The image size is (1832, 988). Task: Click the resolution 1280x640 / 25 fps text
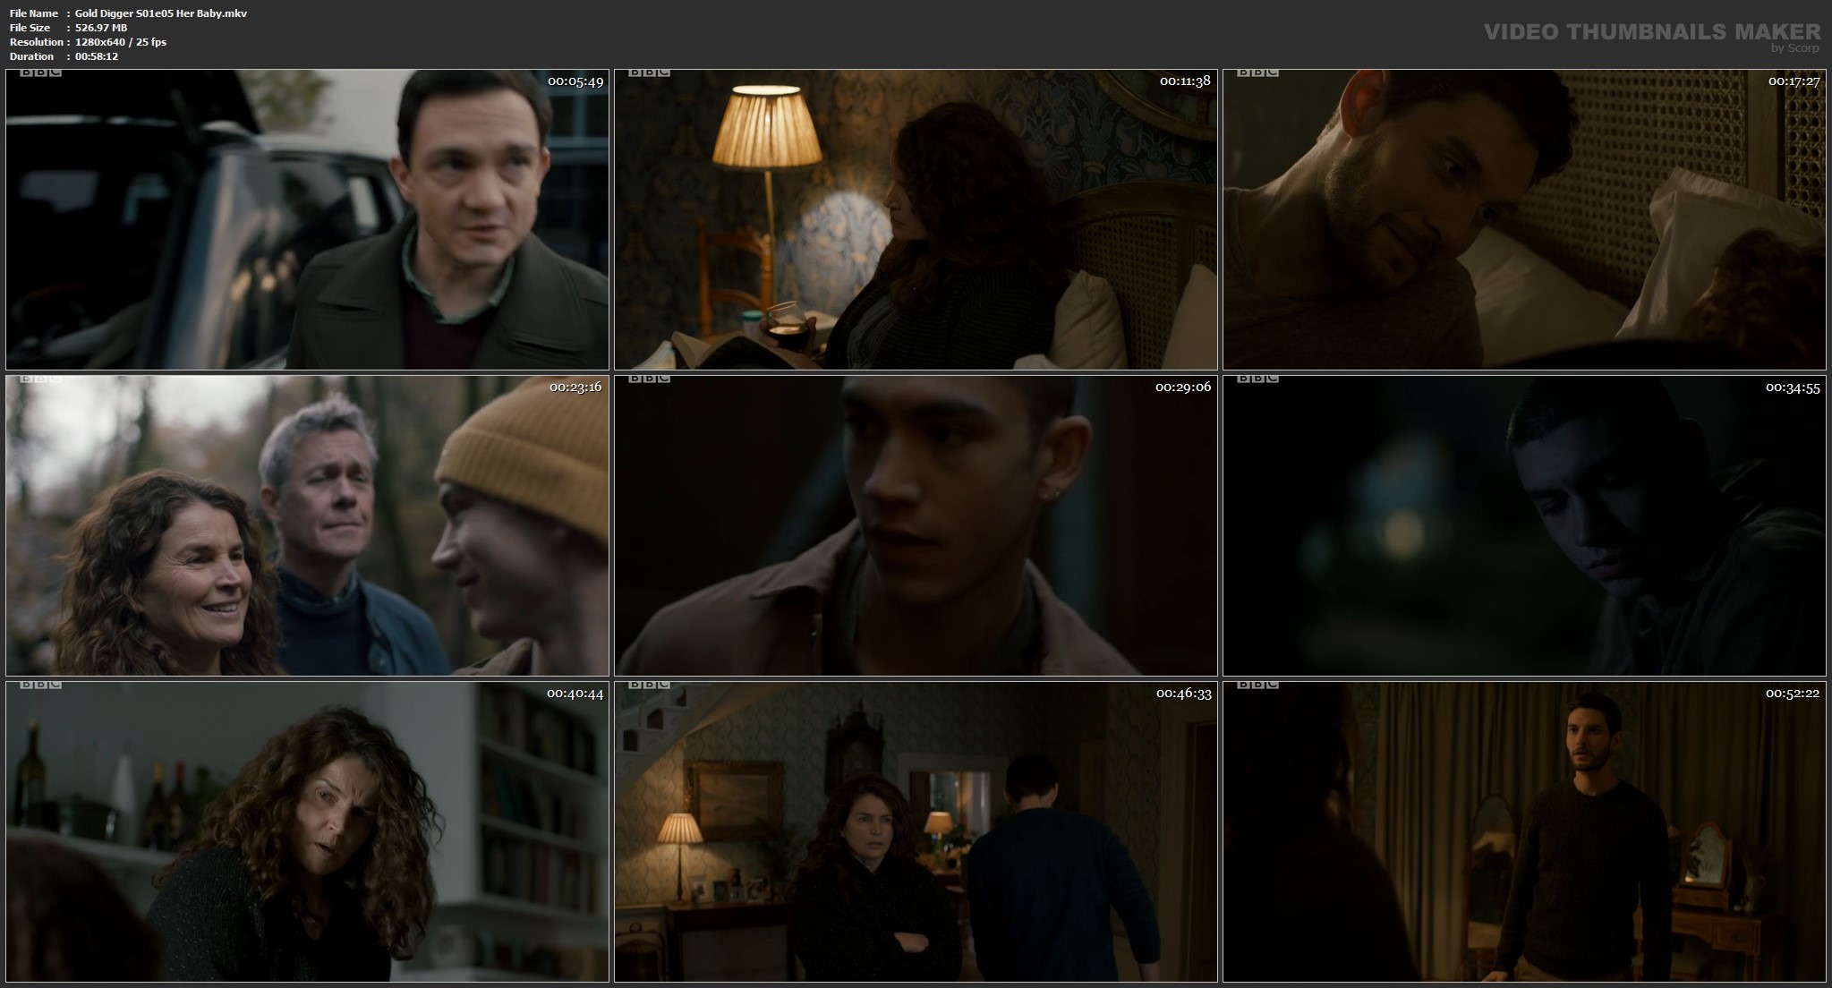click(121, 42)
